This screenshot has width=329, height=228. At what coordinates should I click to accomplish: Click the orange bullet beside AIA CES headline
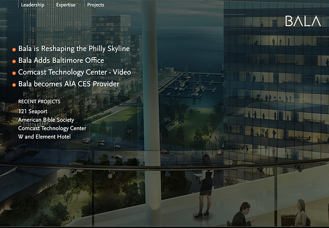(x=14, y=84)
